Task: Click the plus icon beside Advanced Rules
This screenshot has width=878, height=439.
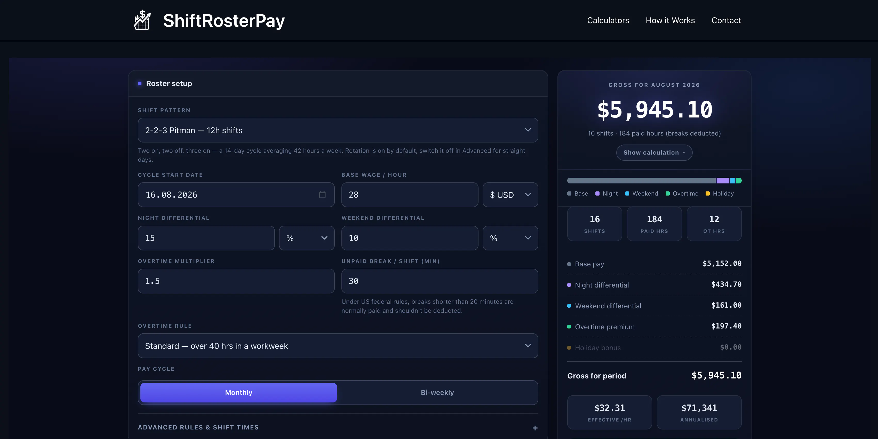Action: [535, 428]
